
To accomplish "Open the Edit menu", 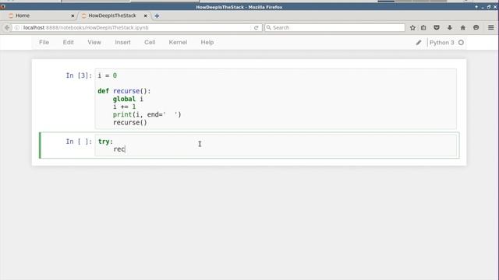I will click(68, 42).
